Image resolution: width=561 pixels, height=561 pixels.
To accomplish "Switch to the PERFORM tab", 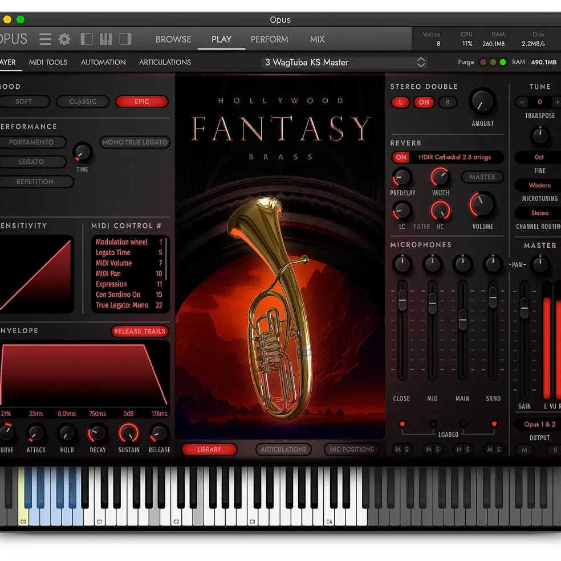I will [x=270, y=39].
